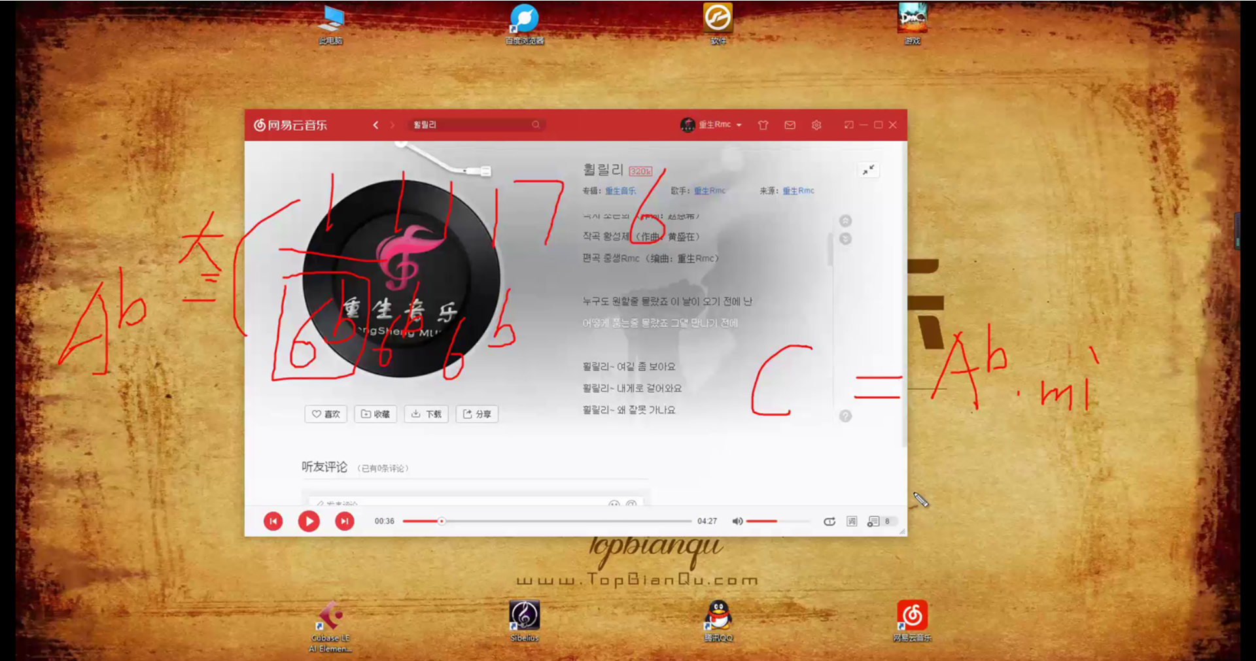The height and width of the screenshot is (661, 1256).
Task: Click the play button
Action: (x=309, y=521)
